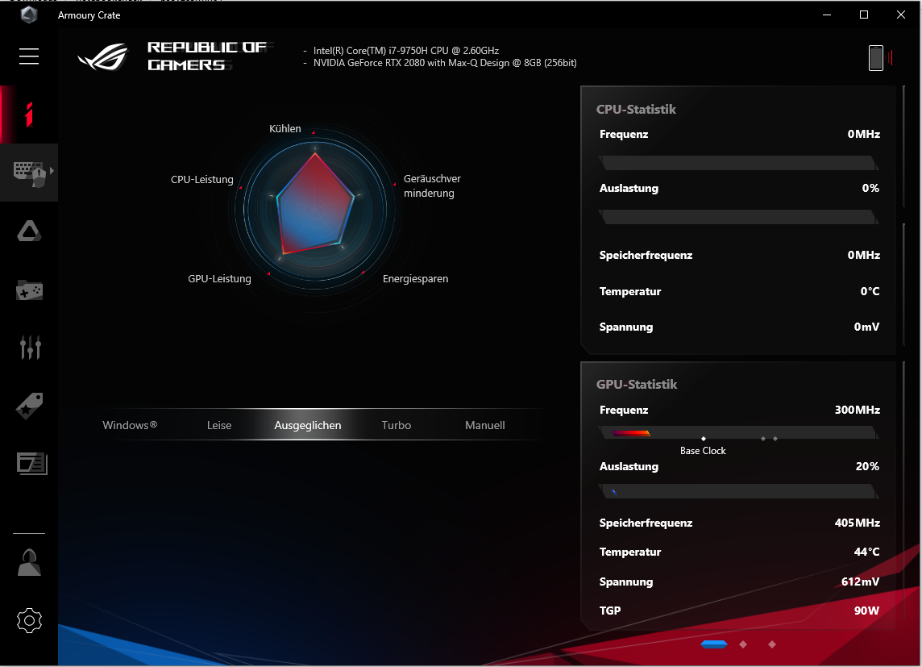The height and width of the screenshot is (667, 922).
Task: Open Scenario Profiles sliders icon
Action: 30,347
